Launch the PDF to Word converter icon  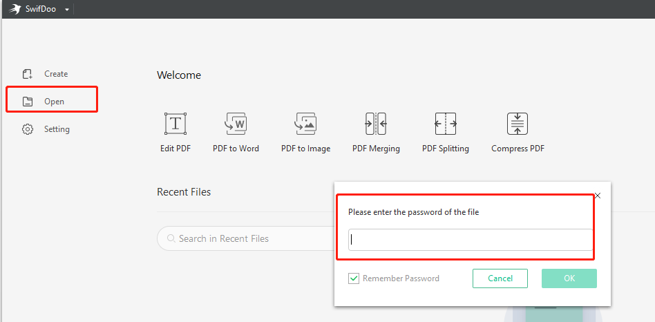(x=236, y=124)
